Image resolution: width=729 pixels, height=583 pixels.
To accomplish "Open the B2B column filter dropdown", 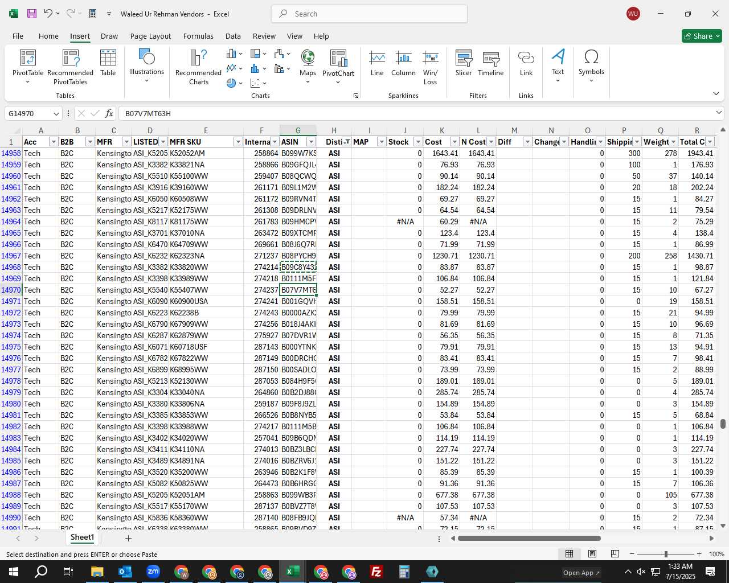I will click(90, 142).
